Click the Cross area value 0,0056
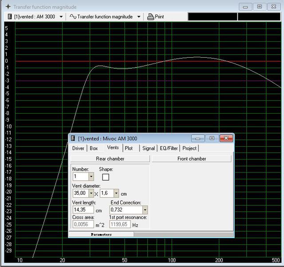284x267 pixels. [x=83, y=224]
